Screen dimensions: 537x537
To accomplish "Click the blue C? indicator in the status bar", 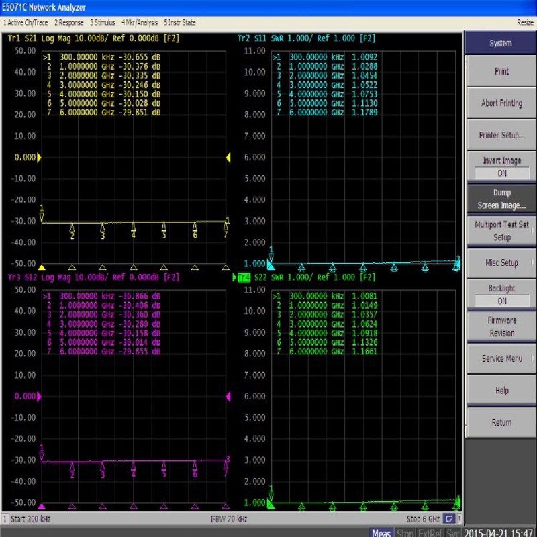I will coord(448,519).
